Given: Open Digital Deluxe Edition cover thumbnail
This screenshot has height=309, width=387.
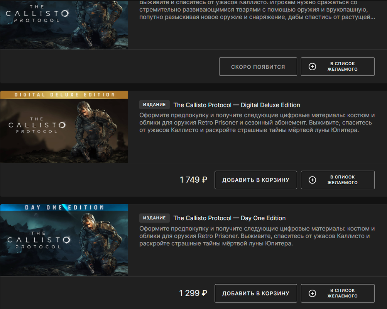Looking at the screenshot, I should click(x=64, y=127).
